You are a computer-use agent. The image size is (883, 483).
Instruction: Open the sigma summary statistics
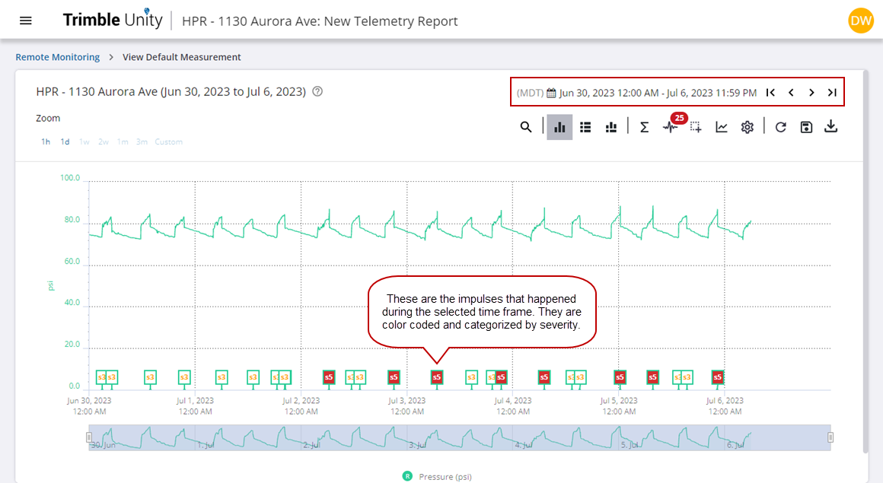[644, 127]
